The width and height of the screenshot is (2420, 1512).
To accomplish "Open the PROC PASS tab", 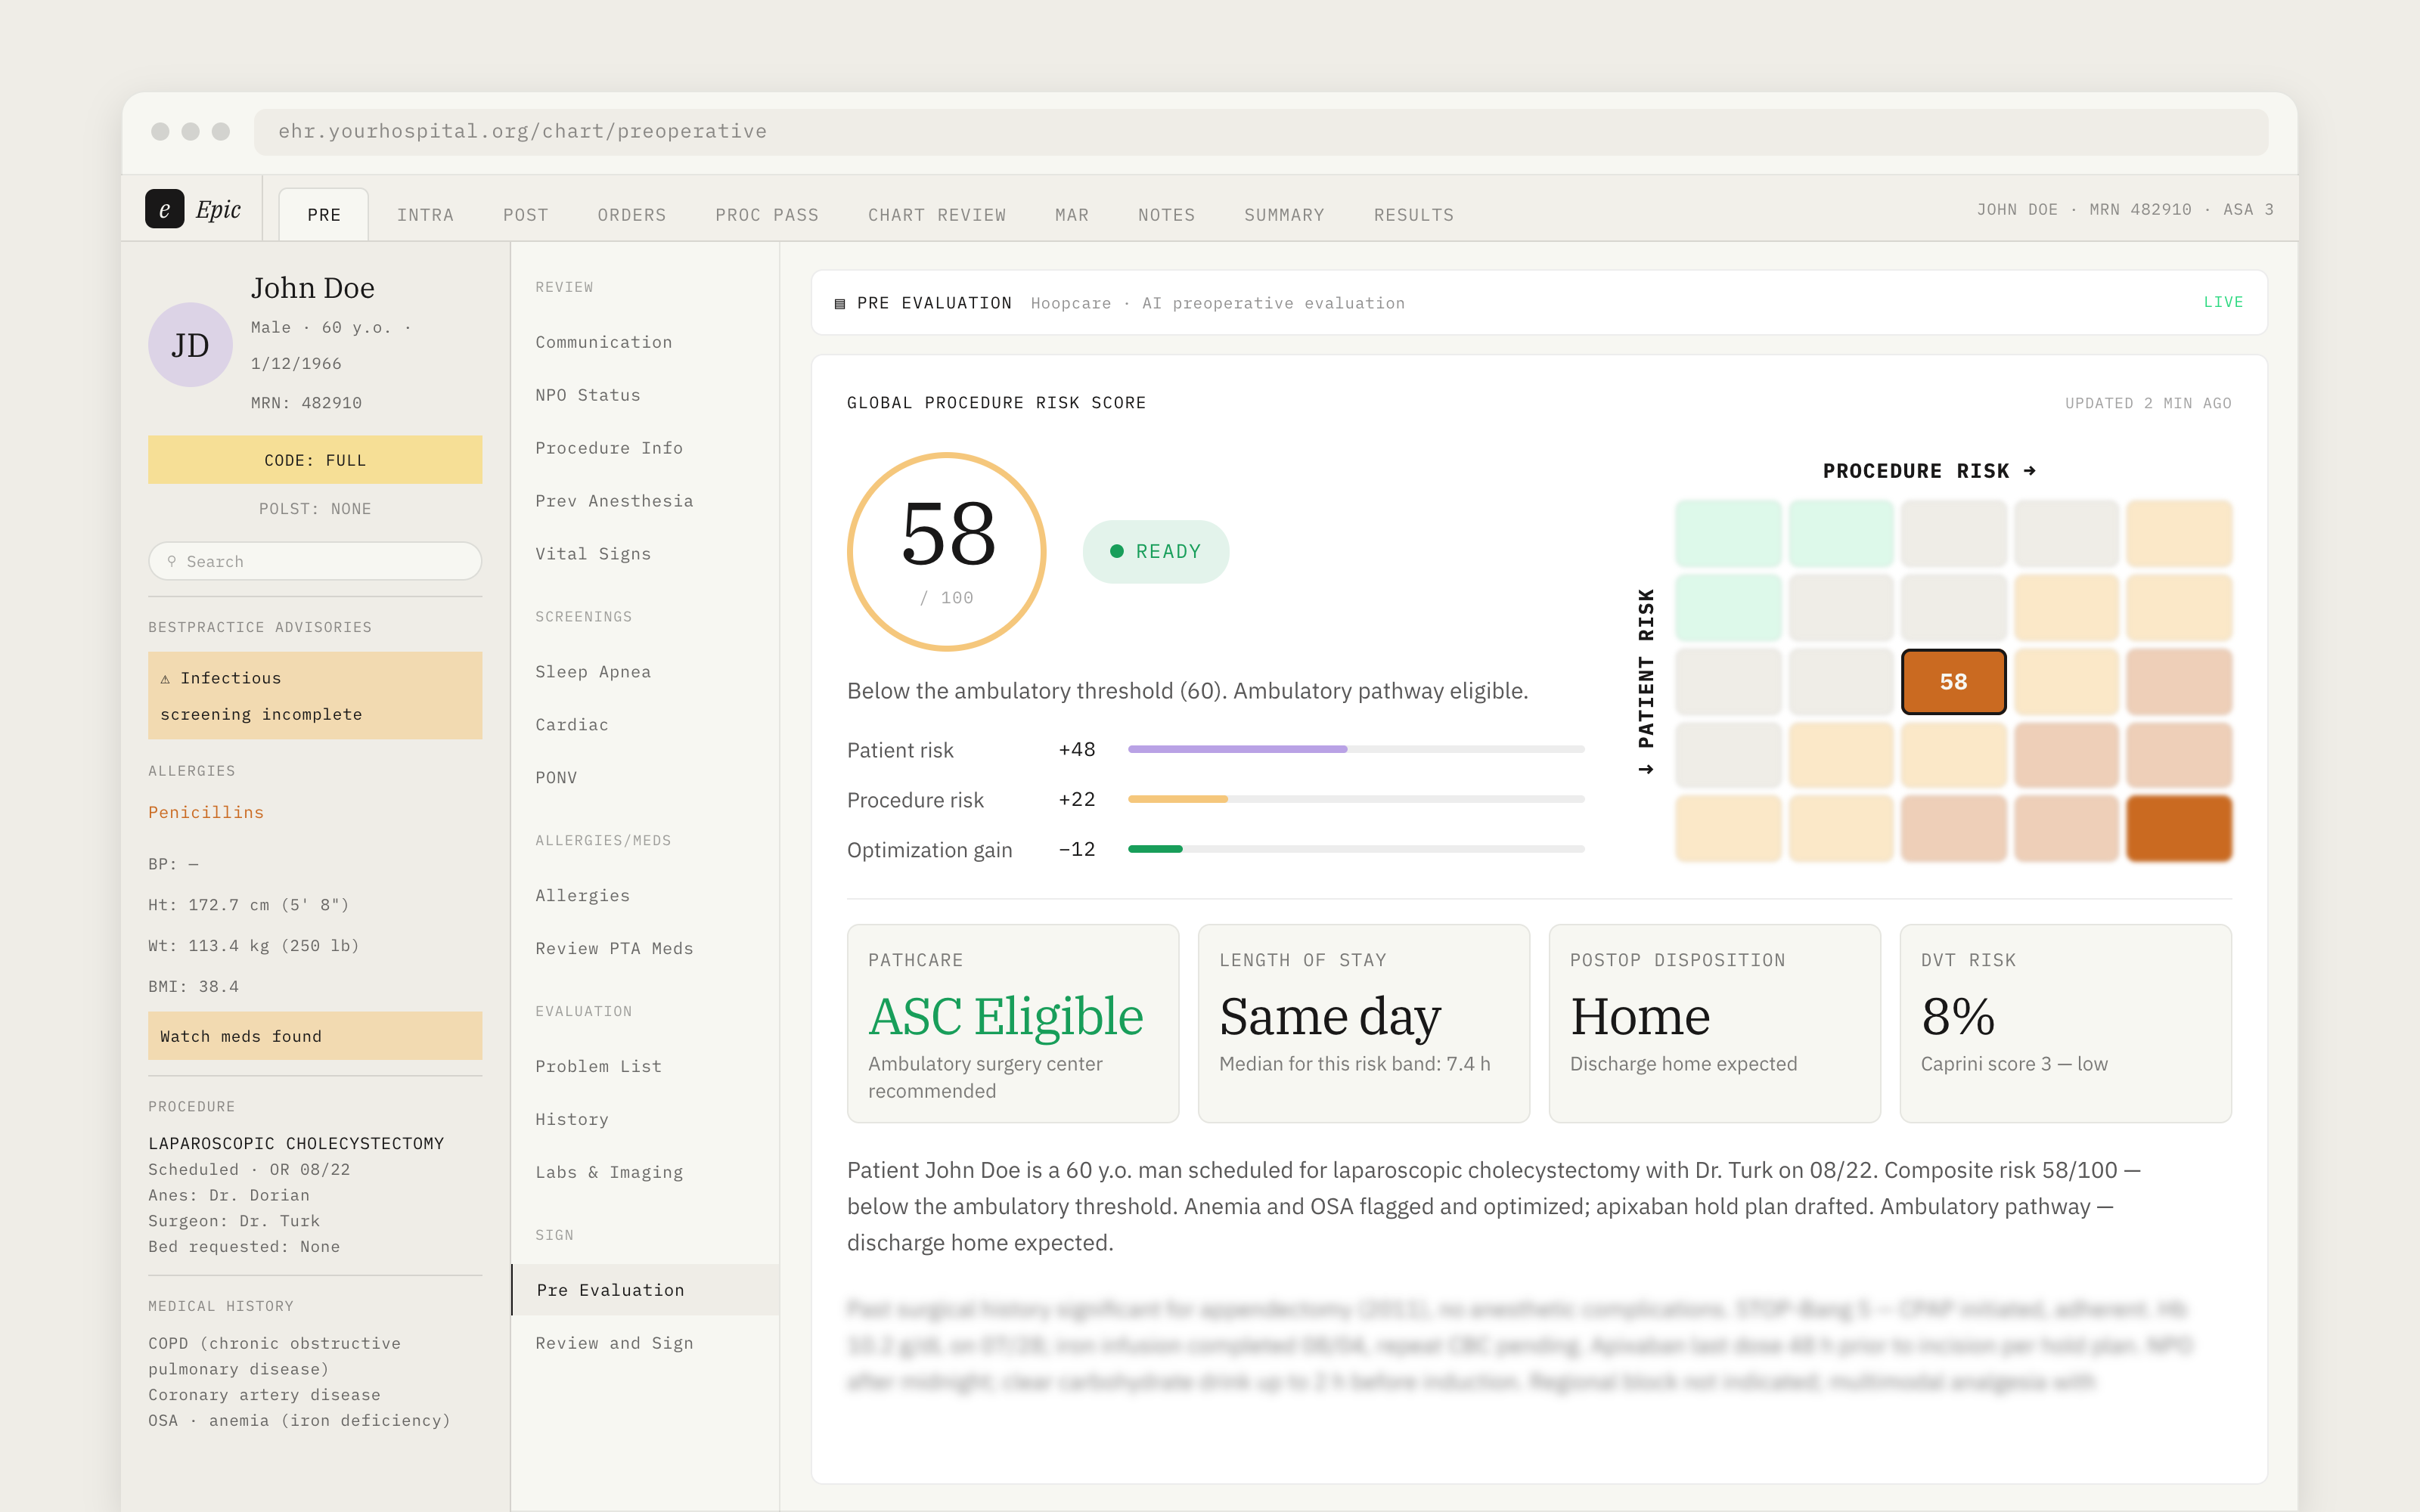I will (x=767, y=214).
